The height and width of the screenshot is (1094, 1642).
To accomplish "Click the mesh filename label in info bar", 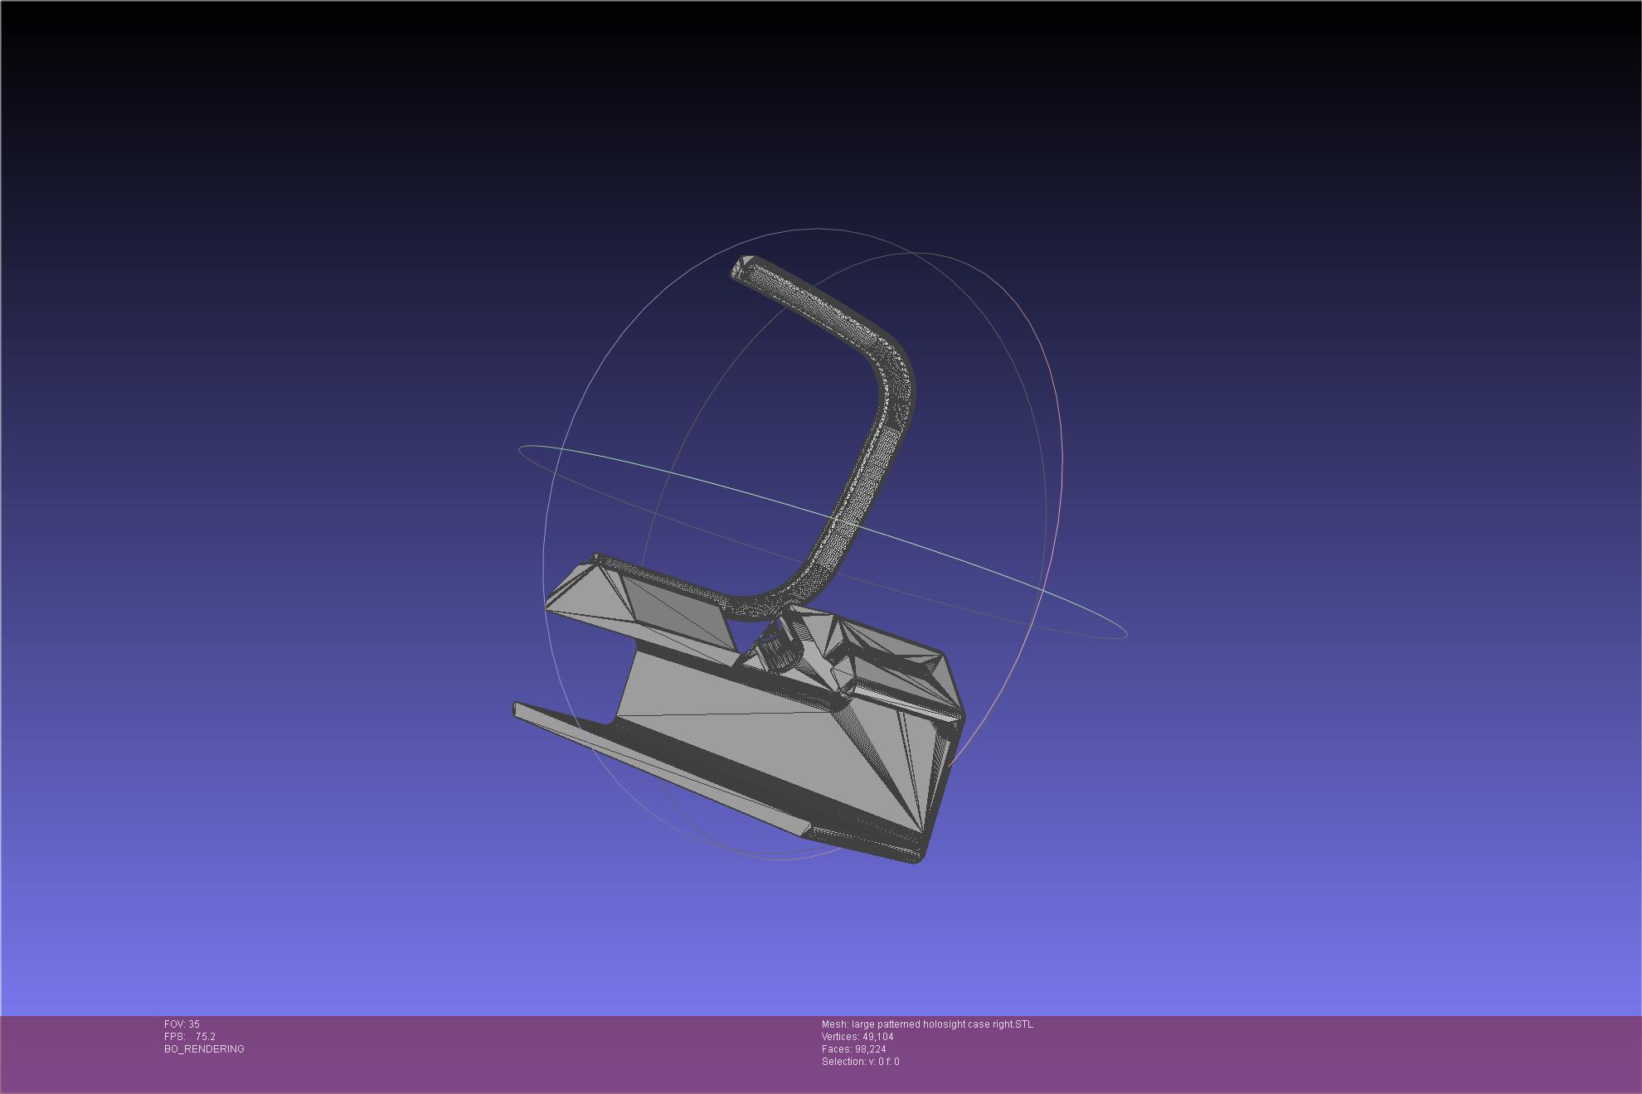I will click(927, 1024).
